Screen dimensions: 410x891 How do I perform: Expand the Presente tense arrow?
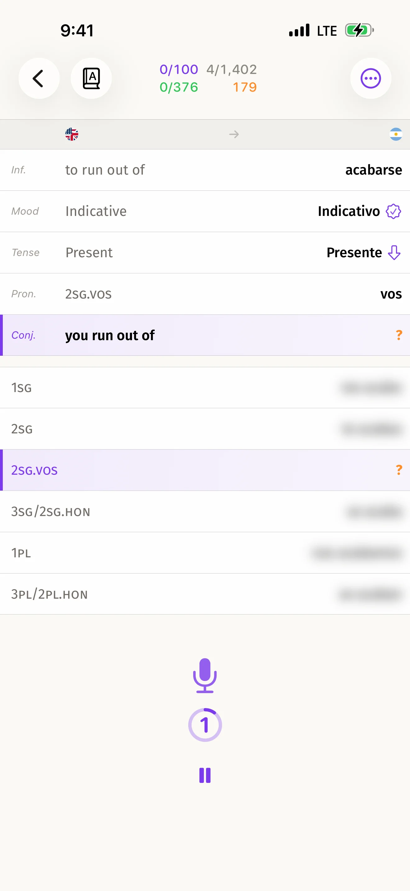coord(394,253)
